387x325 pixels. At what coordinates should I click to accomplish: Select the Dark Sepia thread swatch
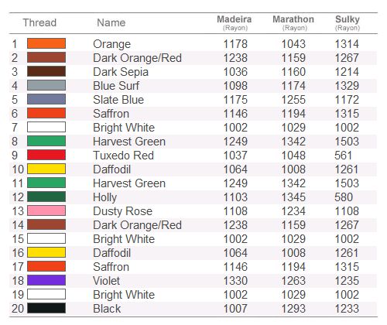tap(46, 71)
